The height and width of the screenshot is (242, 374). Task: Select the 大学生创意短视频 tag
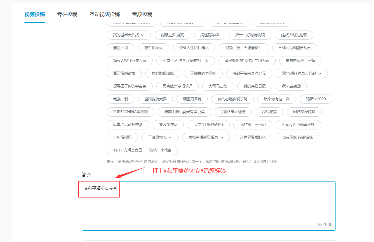tap(209, 124)
